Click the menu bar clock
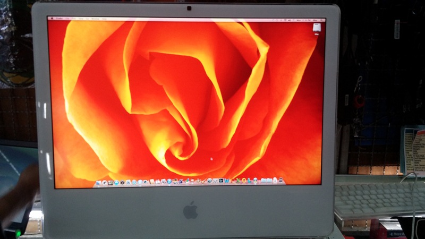 pyautogui.click(x=303, y=20)
